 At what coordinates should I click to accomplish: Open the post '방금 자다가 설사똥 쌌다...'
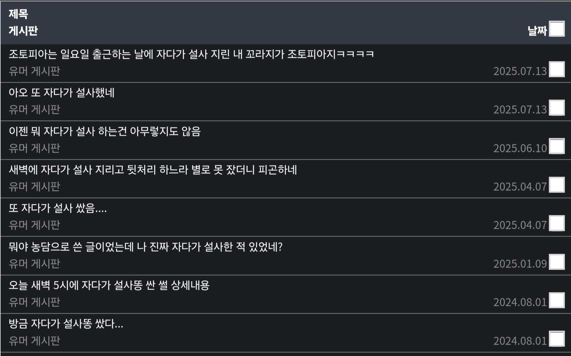(66, 324)
